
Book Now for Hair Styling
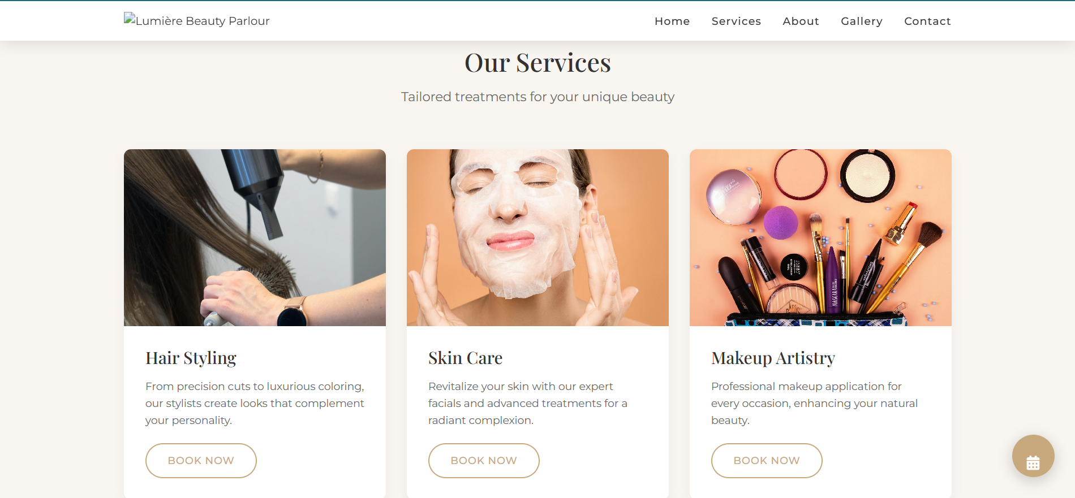(x=201, y=461)
